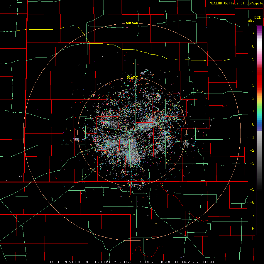Click the 100 NMI range ring label
This screenshot has height=264, width=264.
tap(132, 23)
